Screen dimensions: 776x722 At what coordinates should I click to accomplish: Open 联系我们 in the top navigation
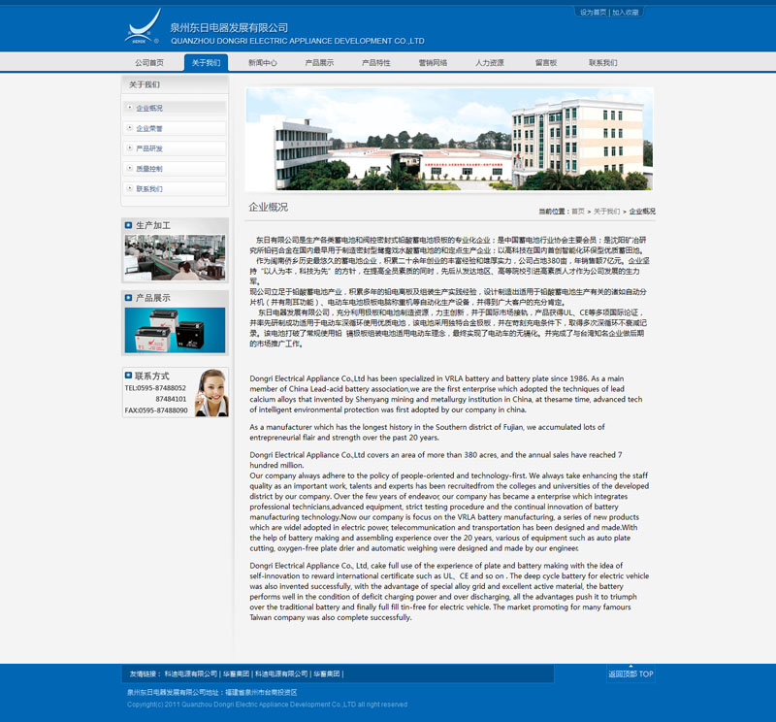click(x=602, y=63)
